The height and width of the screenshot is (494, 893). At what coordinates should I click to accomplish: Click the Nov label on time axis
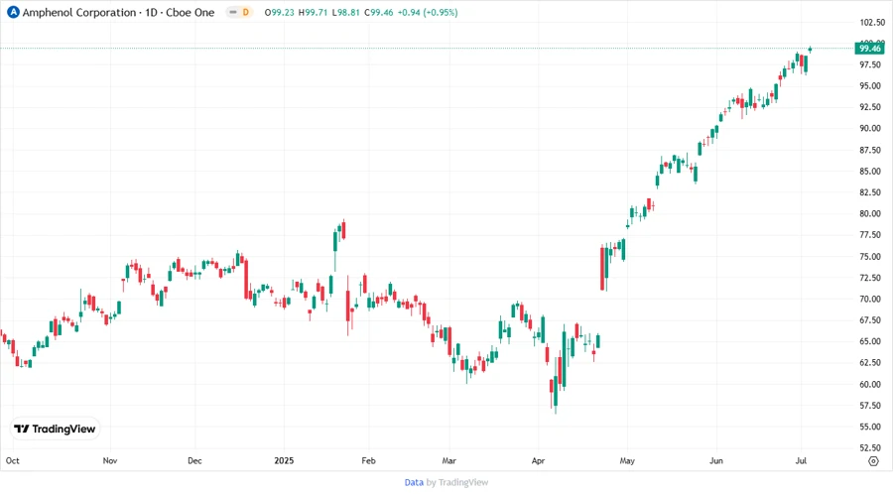(x=110, y=460)
